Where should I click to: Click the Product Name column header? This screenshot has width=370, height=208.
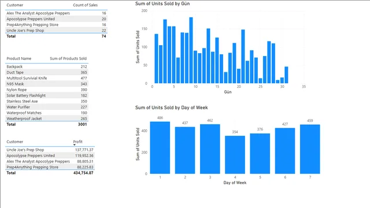click(19, 58)
